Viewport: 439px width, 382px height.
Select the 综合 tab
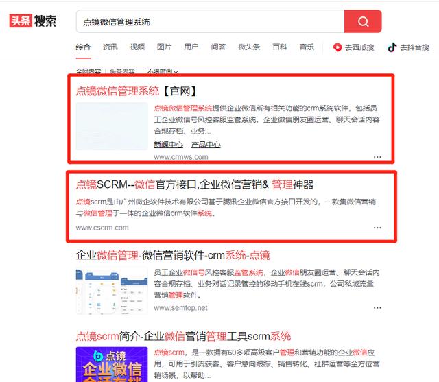tap(83, 47)
